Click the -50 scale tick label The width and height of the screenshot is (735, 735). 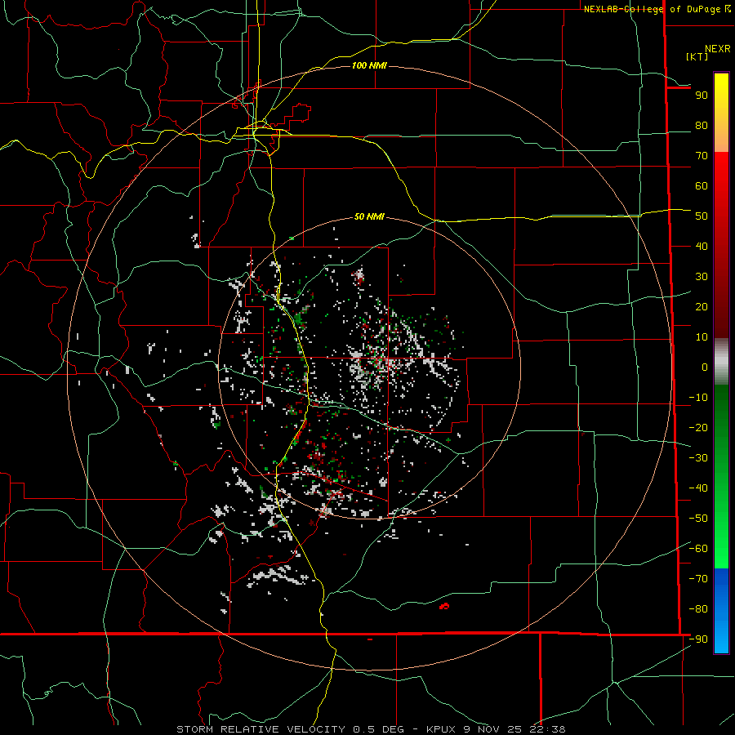coord(698,519)
